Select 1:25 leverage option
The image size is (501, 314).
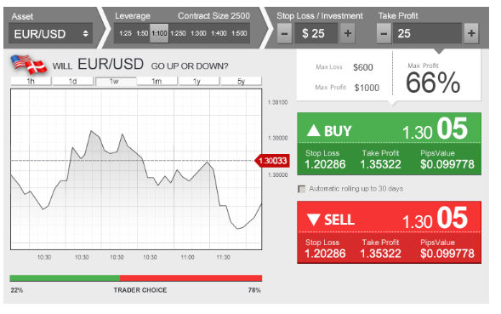125,33
